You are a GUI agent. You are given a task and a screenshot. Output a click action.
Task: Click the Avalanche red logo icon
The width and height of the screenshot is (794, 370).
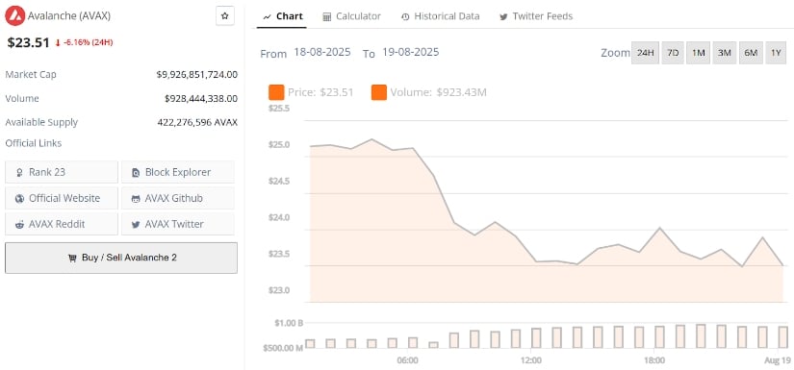pos(14,16)
